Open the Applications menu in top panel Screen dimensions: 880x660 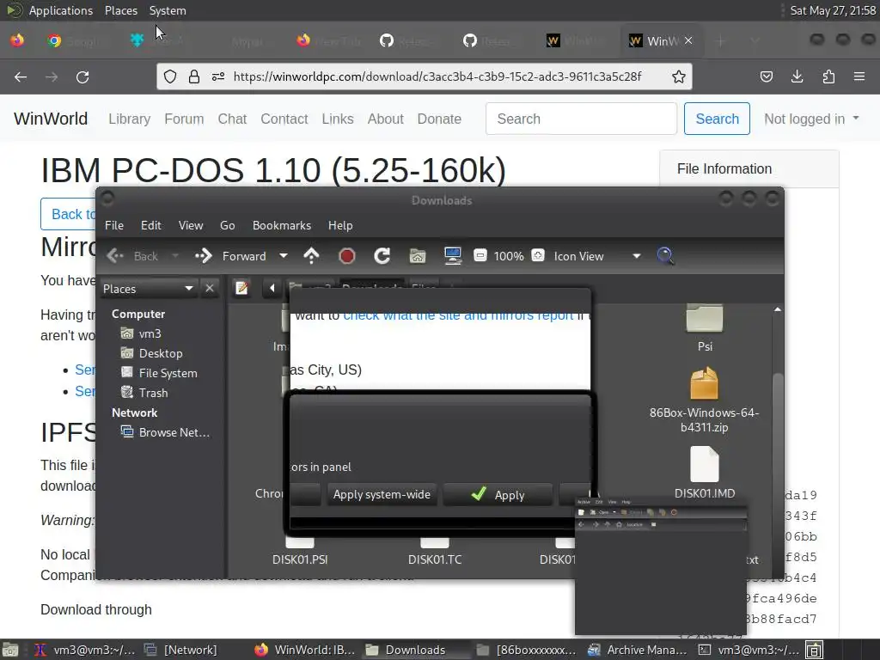61,10
